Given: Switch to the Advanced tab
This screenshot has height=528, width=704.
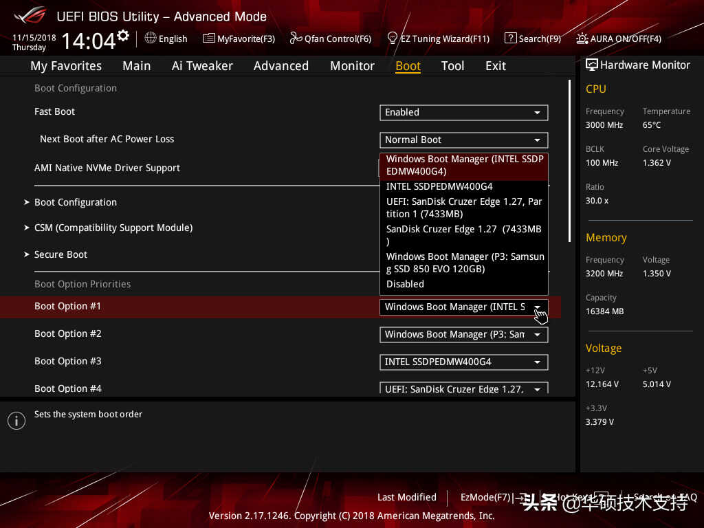Looking at the screenshot, I should click(281, 66).
